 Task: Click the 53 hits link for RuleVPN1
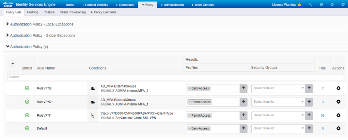(x=322, y=115)
